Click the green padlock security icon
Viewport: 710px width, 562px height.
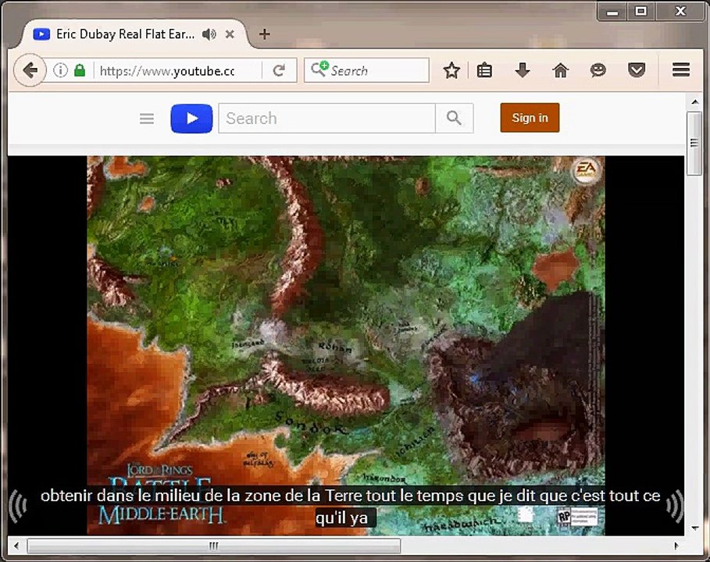pos(80,70)
